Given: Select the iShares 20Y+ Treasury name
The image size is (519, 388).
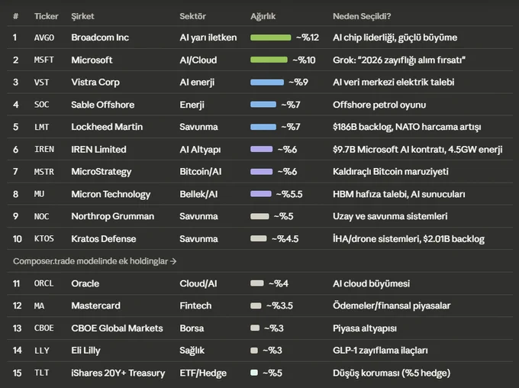Looking at the screenshot, I should click(118, 373).
